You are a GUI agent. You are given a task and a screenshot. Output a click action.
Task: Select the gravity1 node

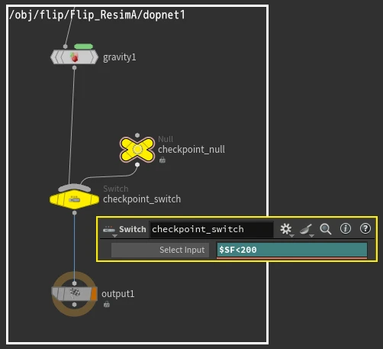[74, 57]
